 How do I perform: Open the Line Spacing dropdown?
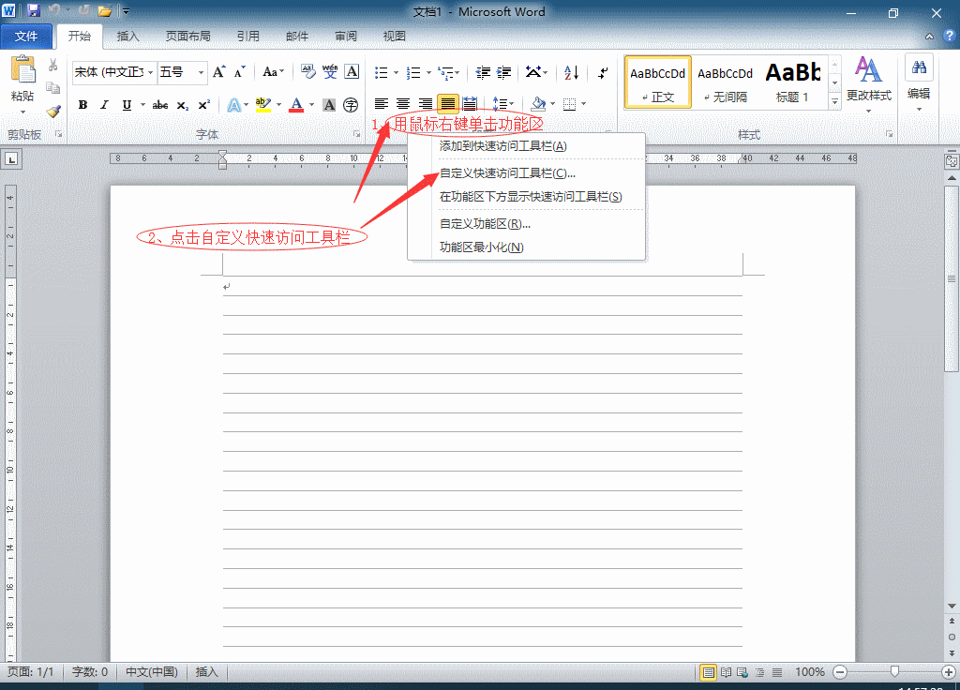coord(503,104)
